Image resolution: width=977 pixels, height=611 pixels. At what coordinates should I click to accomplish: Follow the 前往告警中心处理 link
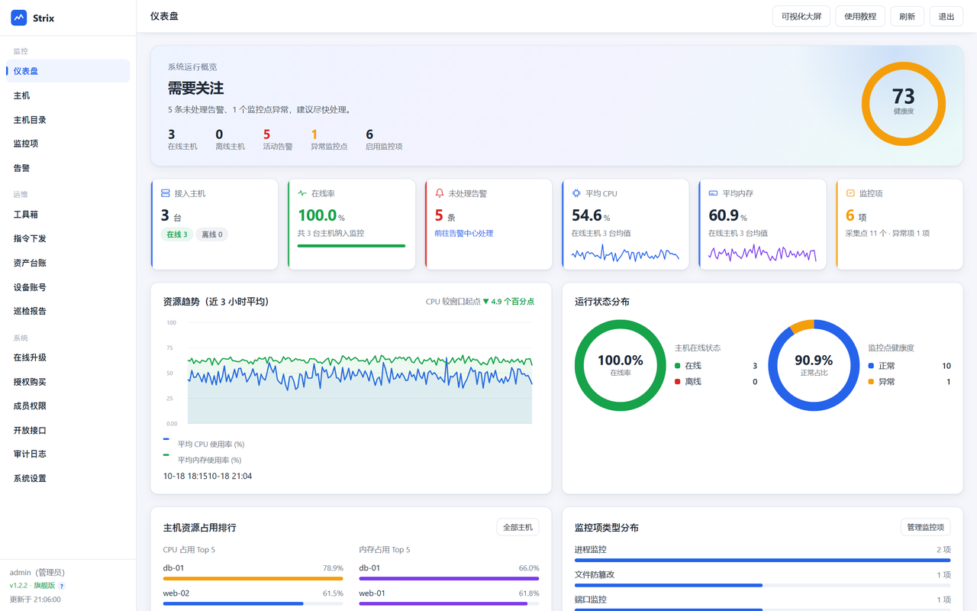(x=464, y=233)
